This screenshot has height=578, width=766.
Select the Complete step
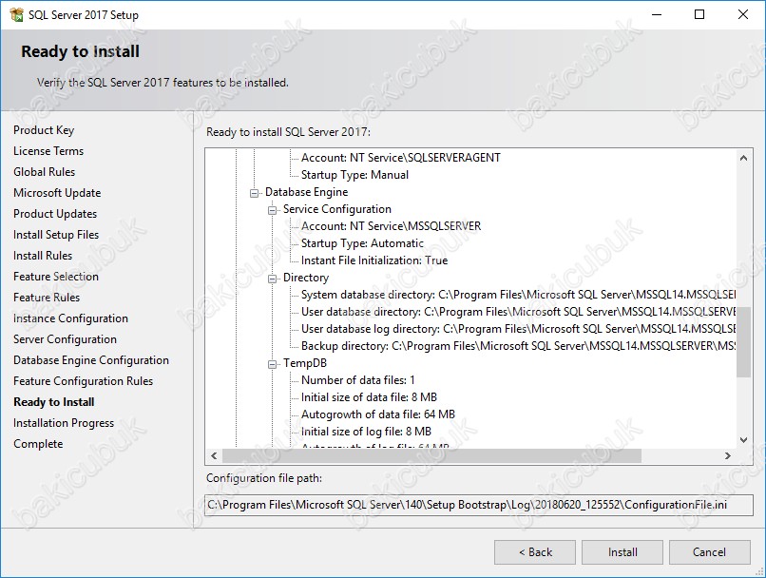tap(39, 444)
